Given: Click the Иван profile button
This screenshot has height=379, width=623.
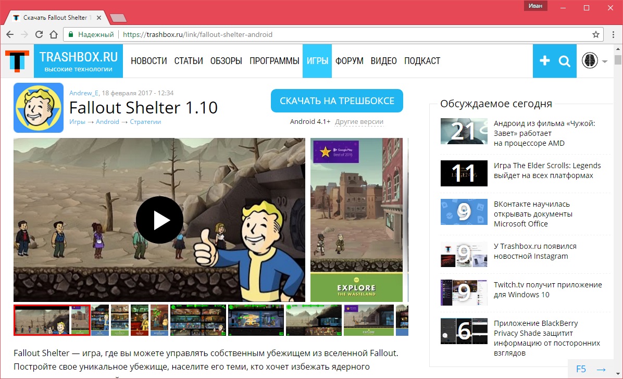Looking at the screenshot, I should point(535,6).
